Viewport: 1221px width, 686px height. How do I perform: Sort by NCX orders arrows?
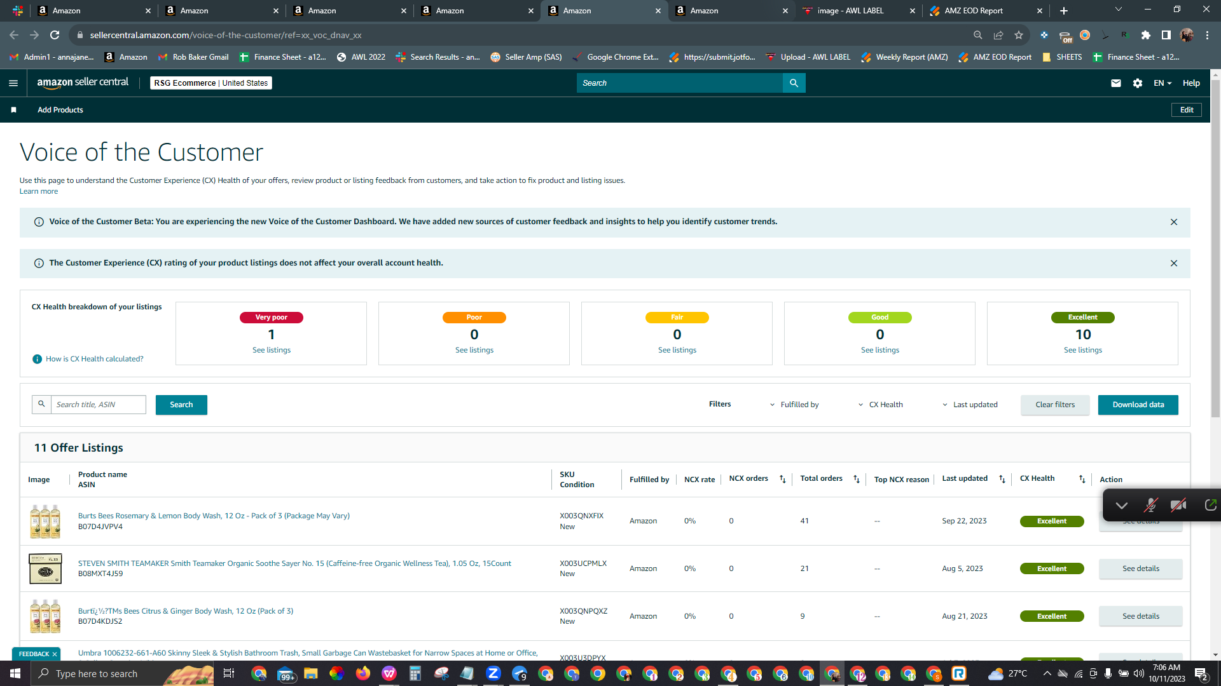pos(783,479)
